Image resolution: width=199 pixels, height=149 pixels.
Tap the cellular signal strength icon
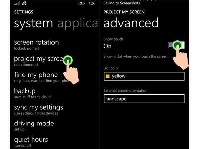click(x=16, y=3)
